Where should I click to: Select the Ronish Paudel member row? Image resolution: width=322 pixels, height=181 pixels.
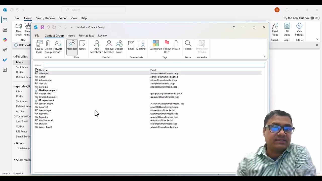[x=148, y=120]
